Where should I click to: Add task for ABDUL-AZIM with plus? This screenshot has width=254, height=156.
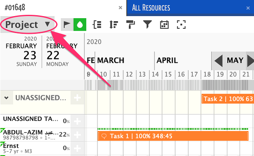(77, 135)
